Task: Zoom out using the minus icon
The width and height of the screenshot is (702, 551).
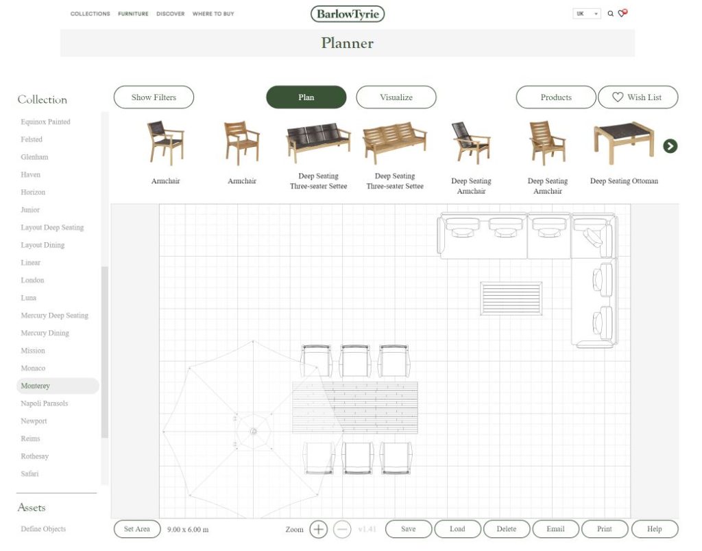Action: 341,529
